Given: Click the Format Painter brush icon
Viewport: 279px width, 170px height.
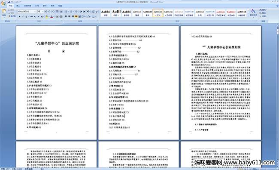Looking at the screenshot, I should click(x=9, y=16).
